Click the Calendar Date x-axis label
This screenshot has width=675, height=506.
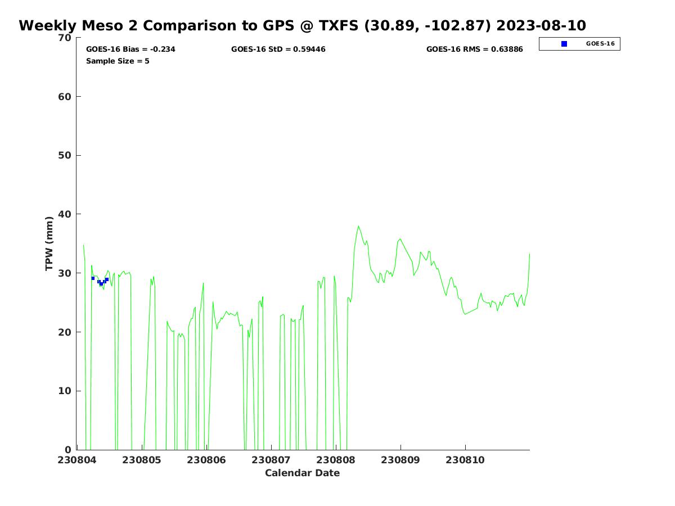tap(302, 473)
